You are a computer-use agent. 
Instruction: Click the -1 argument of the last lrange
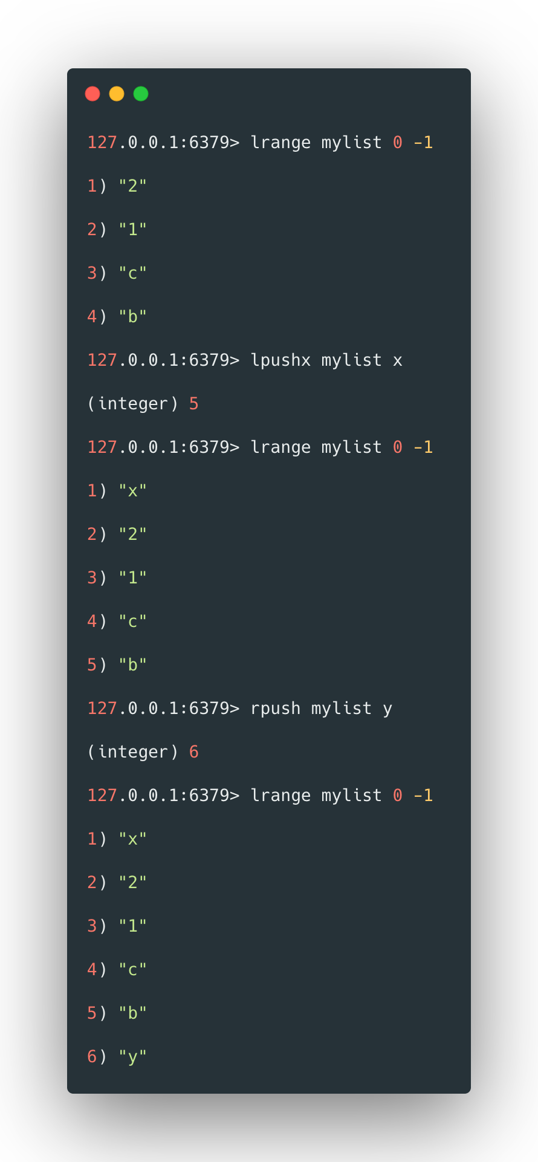(x=423, y=796)
